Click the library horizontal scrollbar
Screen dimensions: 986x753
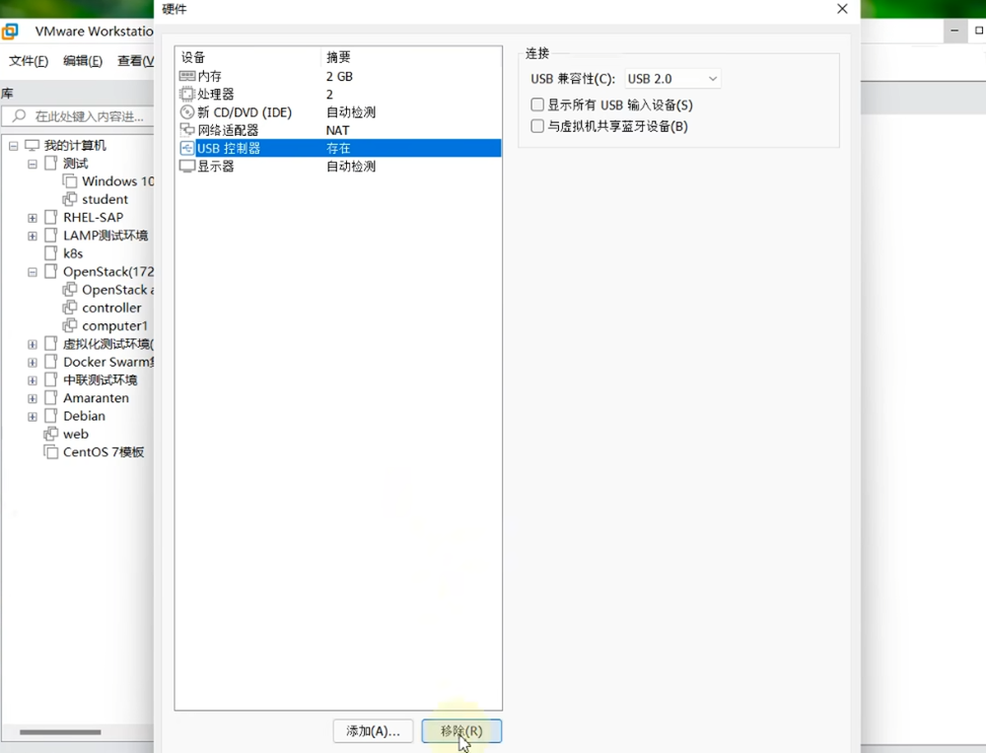(x=60, y=731)
